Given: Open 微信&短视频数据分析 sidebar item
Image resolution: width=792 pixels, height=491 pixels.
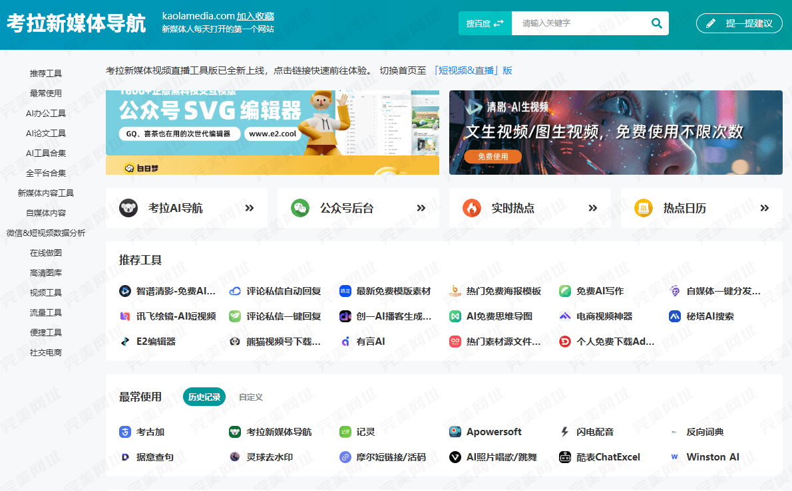Looking at the screenshot, I should [x=45, y=233].
